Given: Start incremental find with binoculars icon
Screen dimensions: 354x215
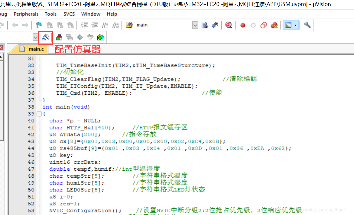Looking at the screenshot, I should pyautogui.click(x=215, y=25).
